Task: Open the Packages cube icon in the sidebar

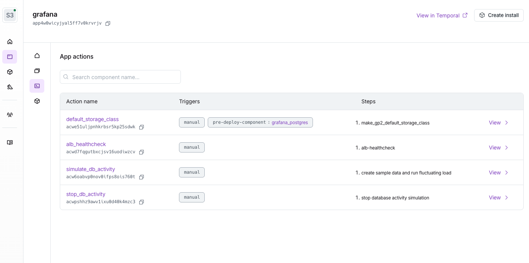Action: click(x=10, y=72)
